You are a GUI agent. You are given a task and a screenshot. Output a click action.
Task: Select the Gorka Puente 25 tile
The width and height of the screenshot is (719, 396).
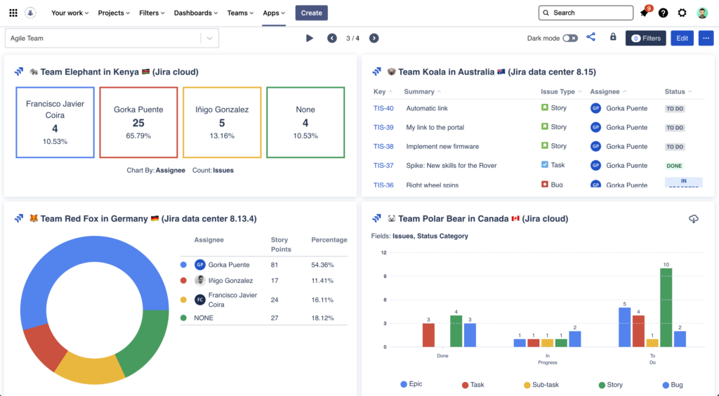(138, 122)
